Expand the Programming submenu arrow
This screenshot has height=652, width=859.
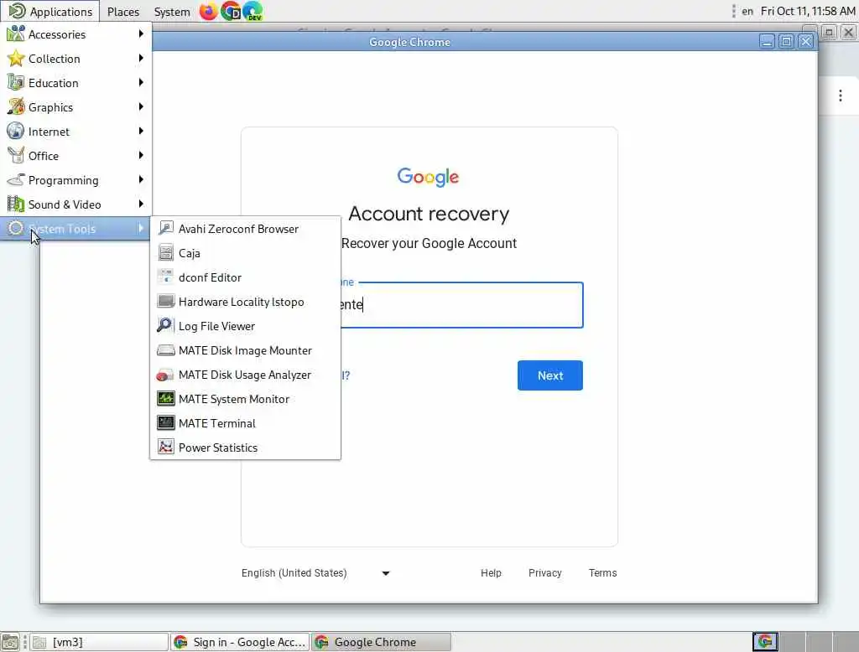point(141,179)
